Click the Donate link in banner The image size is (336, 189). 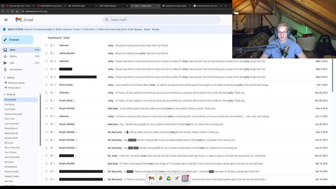click(x=155, y=29)
